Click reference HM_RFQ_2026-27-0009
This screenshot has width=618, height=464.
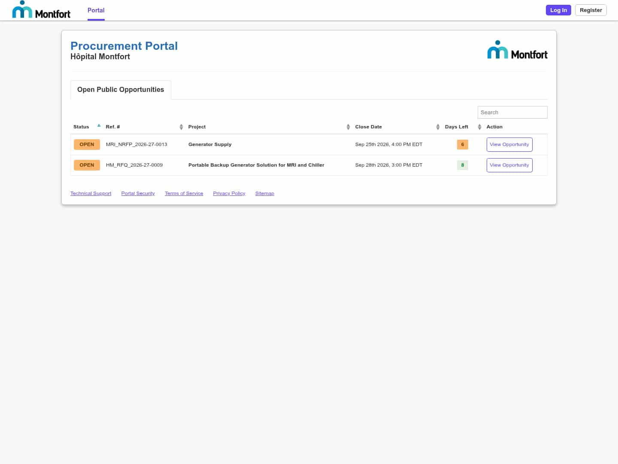[134, 165]
